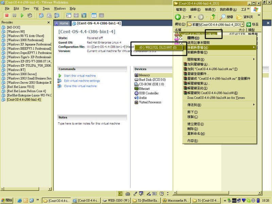Switch to WEB-320G (W:) taskbar button

tap(116, 201)
